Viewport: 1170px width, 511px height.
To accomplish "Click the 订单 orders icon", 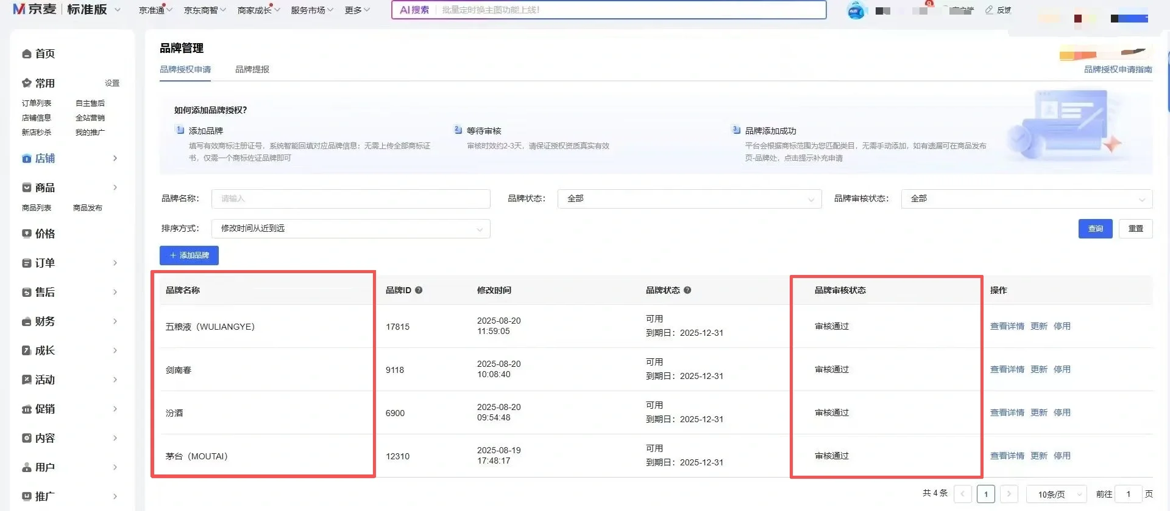I will click(x=27, y=263).
